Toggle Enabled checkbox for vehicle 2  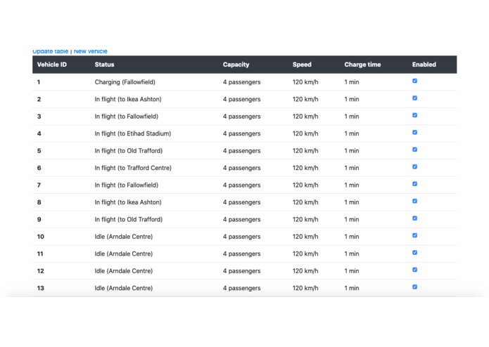click(x=415, y=98)
